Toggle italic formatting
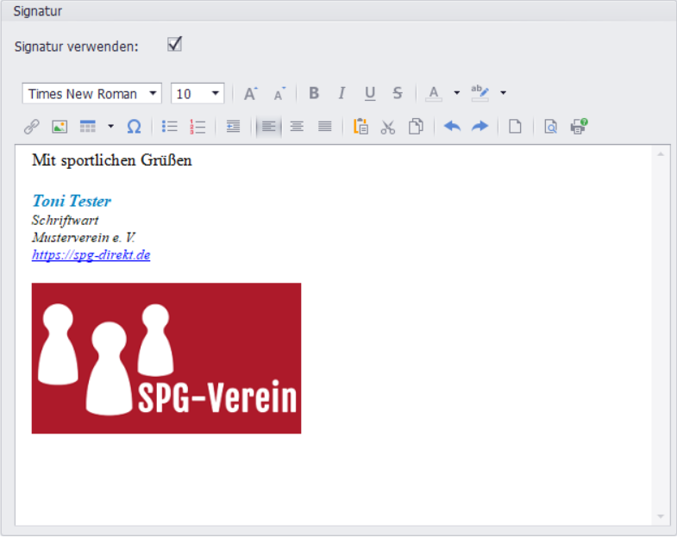Viewport: 677px width, 537px height. pos(342,93)
